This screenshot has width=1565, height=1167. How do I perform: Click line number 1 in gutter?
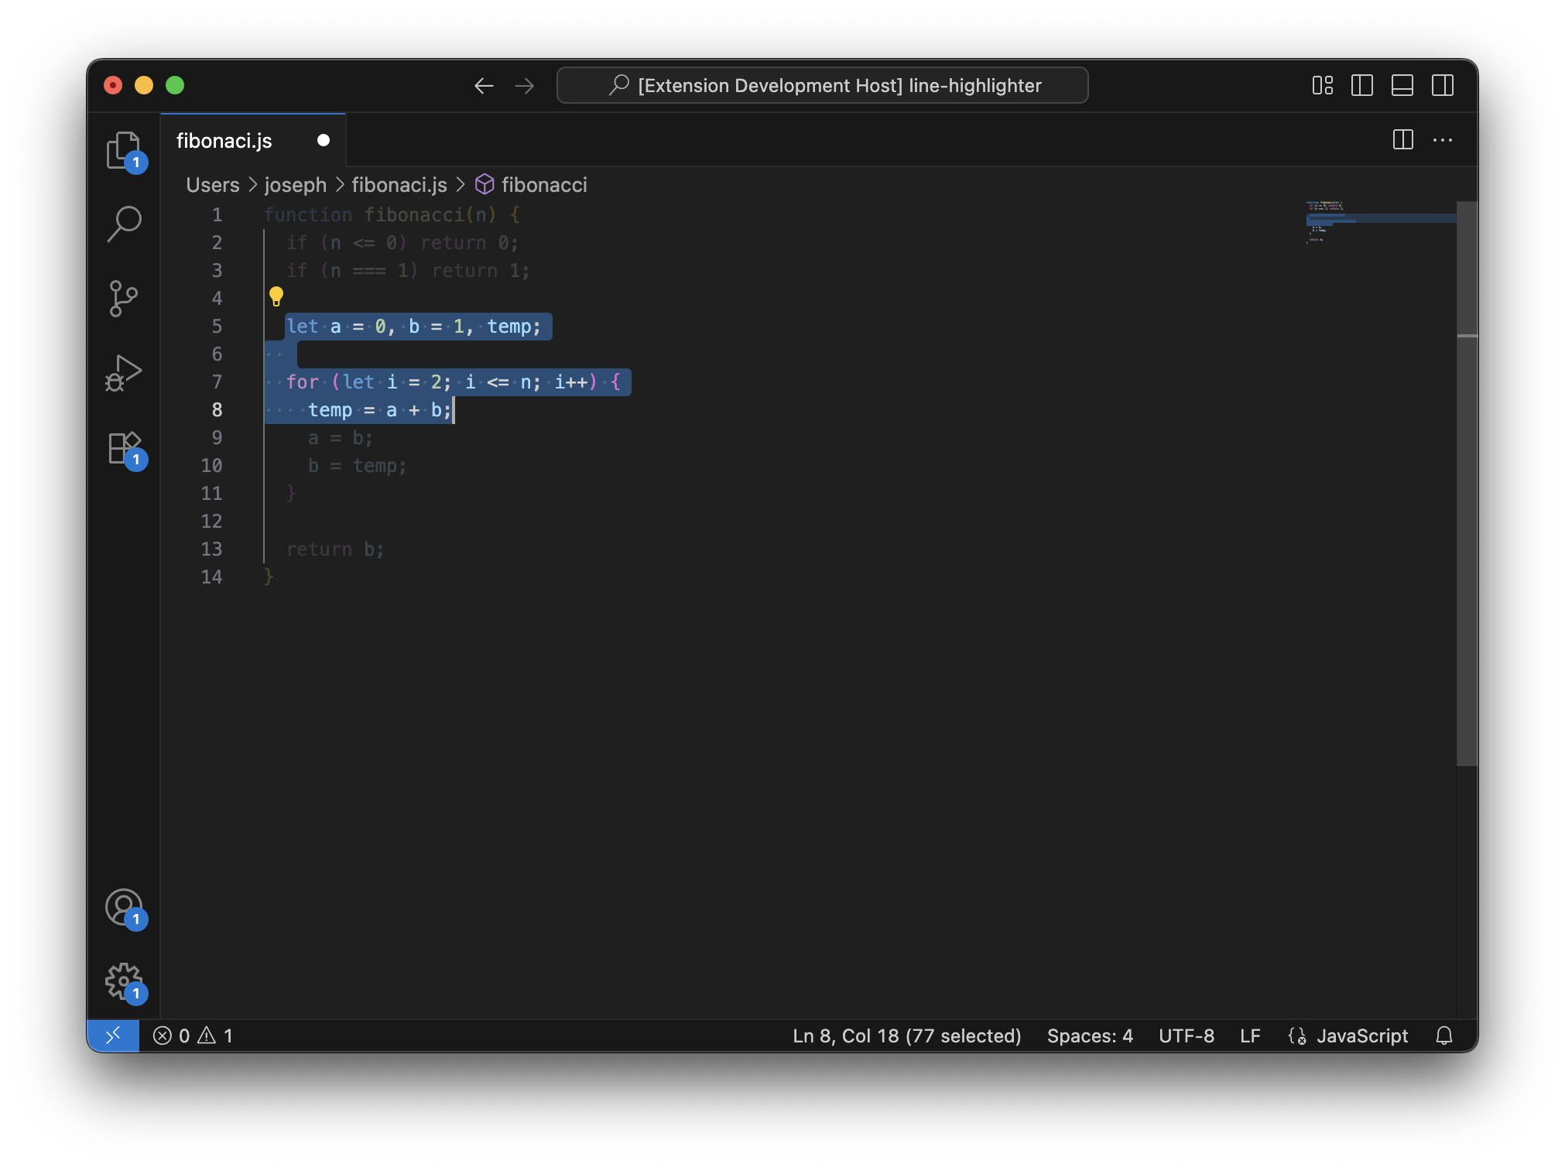pos(217,215)
